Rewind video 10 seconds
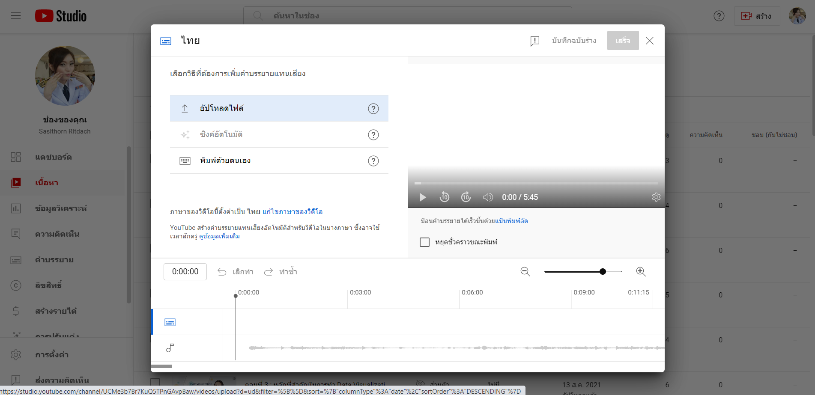The image size is (815, 395). [445, 197]
